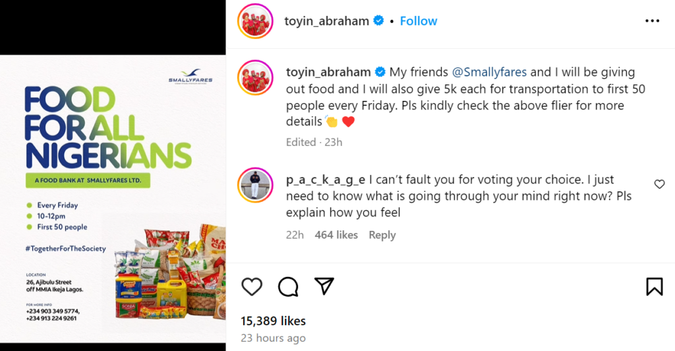Reply to p_a_c_k_a_g_e's comment
The width and height of the screenshot is (675, 351).
tap(382, 235)
